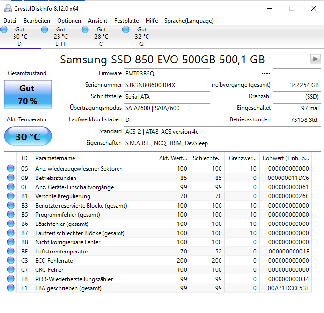Click the blue status orb for drive C:
The image size is (324, 313).
[85, 30]
